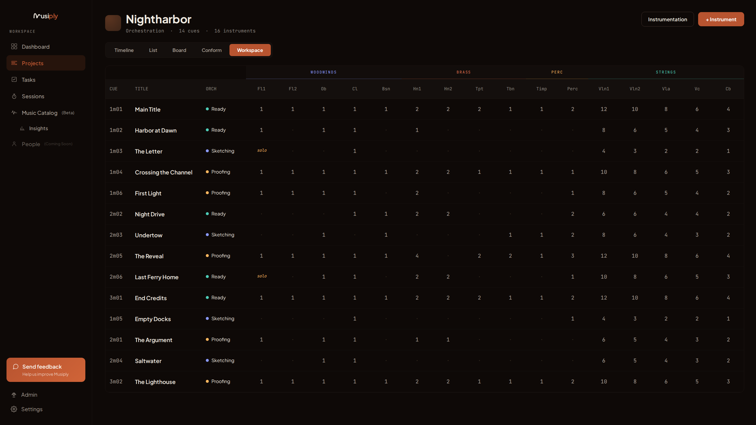The image size is (756, 425).
Task: Switch to the List tab
Action: [x=153, y=50]
